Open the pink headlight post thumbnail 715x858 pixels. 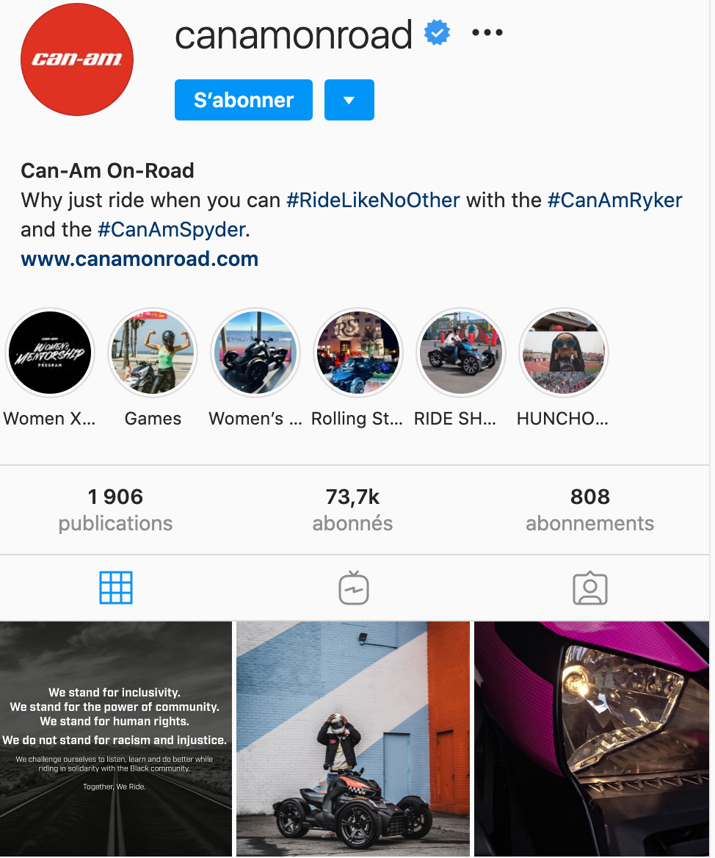pos(592,739)
